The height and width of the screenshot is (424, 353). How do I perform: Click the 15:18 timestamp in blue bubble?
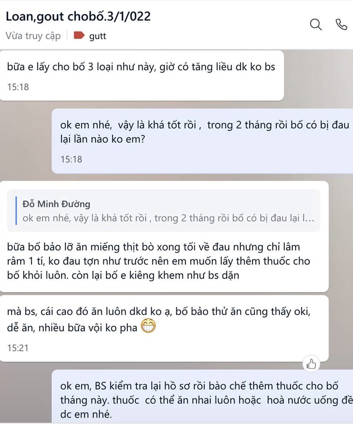[71, 159]
